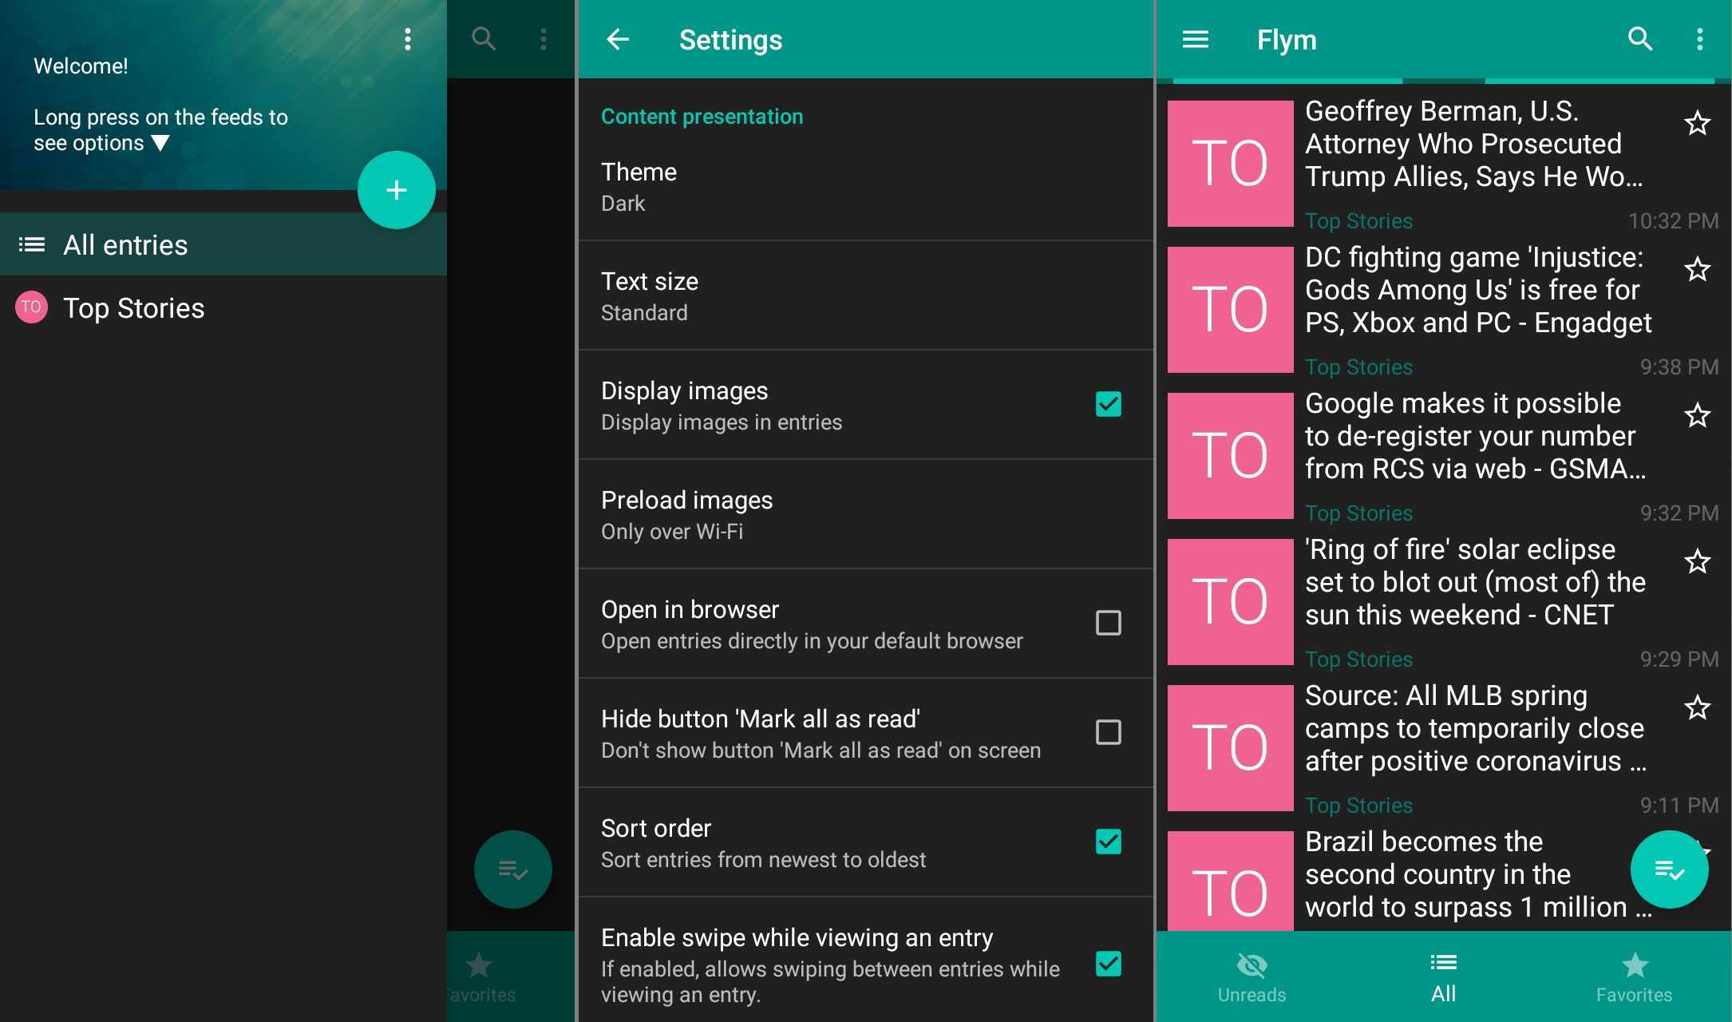Click Content presentation section header
Image resolution: width=1732 pixels, height=1022 pixels.
tap(701, 116)
